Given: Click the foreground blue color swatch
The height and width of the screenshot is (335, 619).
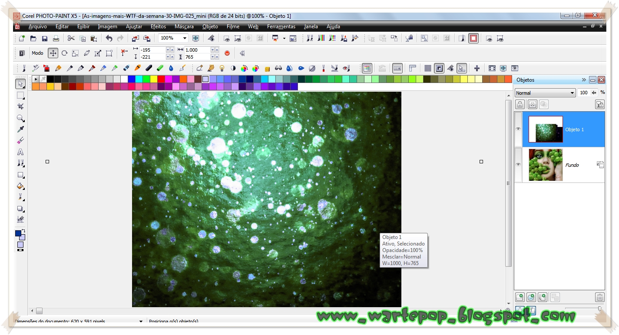Looking at the screenshot, I should point(18,234).
